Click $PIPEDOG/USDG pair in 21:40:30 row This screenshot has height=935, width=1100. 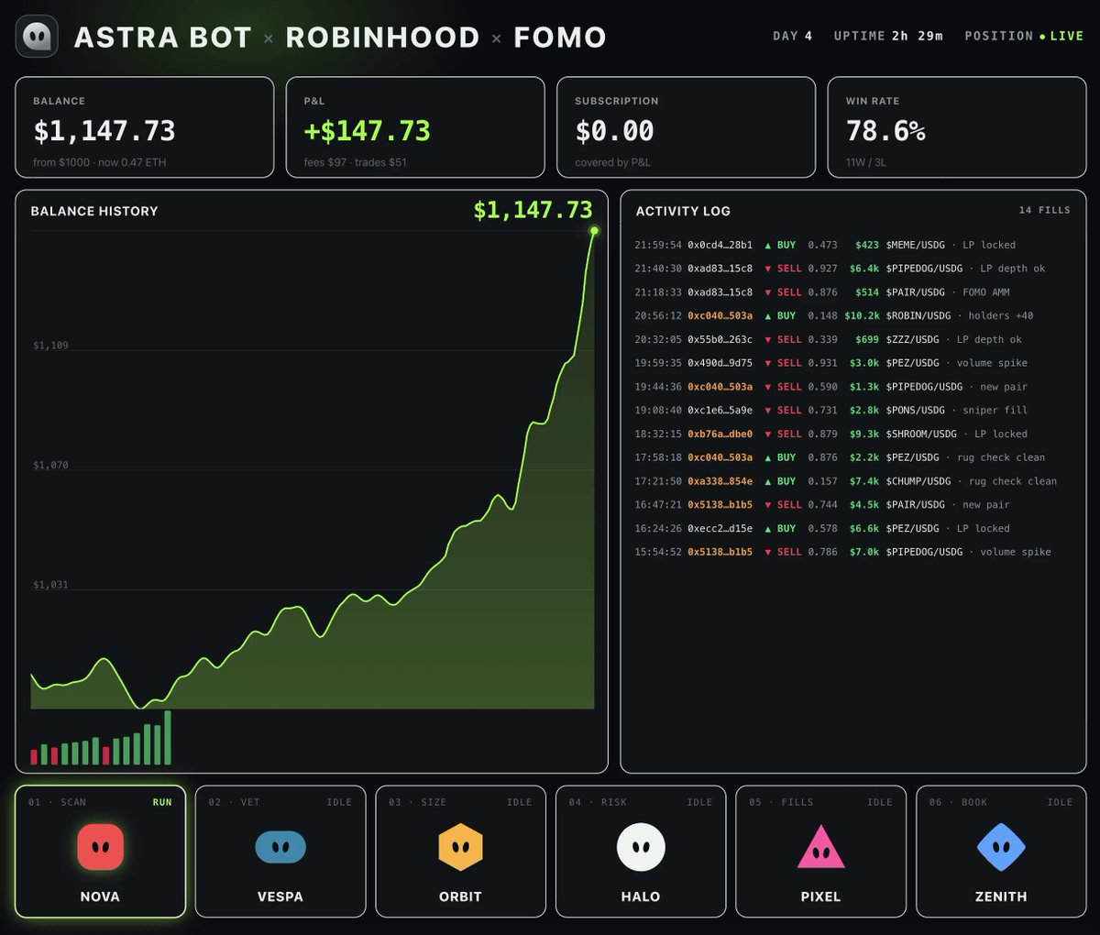[x=924, y=269]
